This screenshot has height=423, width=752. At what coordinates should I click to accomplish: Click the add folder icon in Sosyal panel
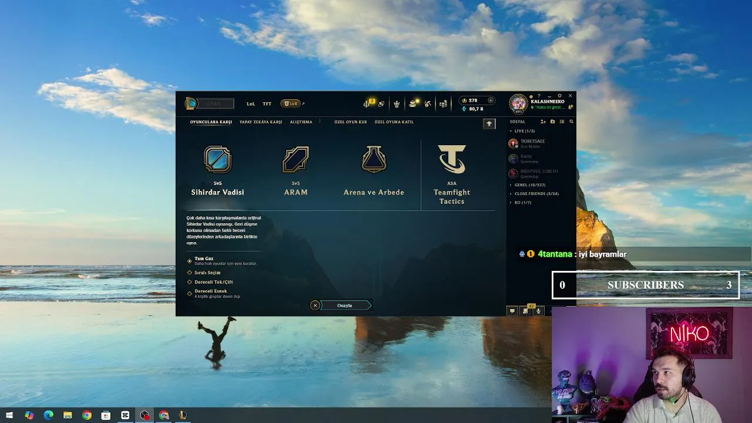click(553, 122)
